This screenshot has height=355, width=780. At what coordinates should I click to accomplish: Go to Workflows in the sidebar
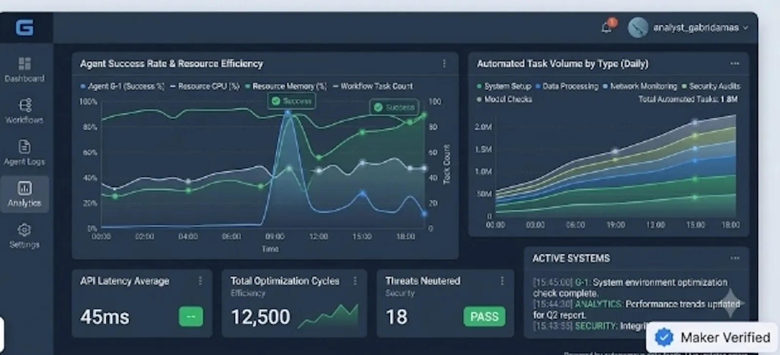click(x=24, y=111)
